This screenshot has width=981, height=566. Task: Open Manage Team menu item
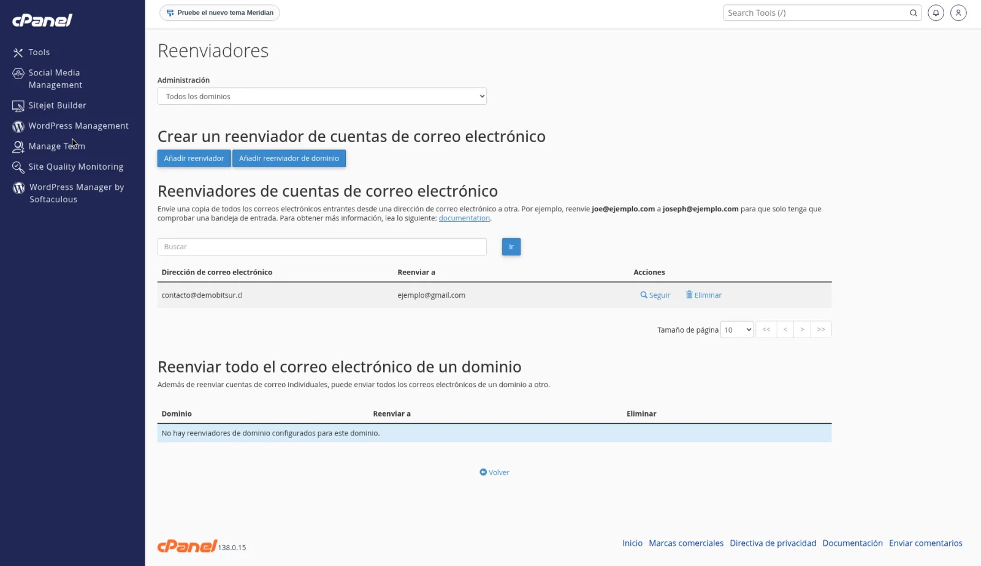[56, 146]
